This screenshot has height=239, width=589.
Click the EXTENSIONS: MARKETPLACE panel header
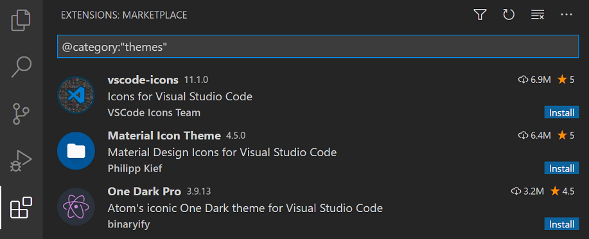click(124, 15)
